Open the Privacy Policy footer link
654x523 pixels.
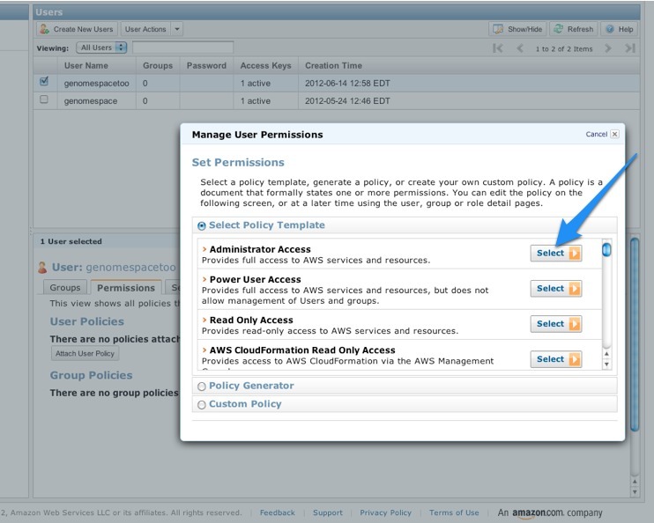385,512
